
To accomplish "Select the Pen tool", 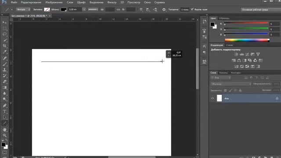I will point(5,105).
